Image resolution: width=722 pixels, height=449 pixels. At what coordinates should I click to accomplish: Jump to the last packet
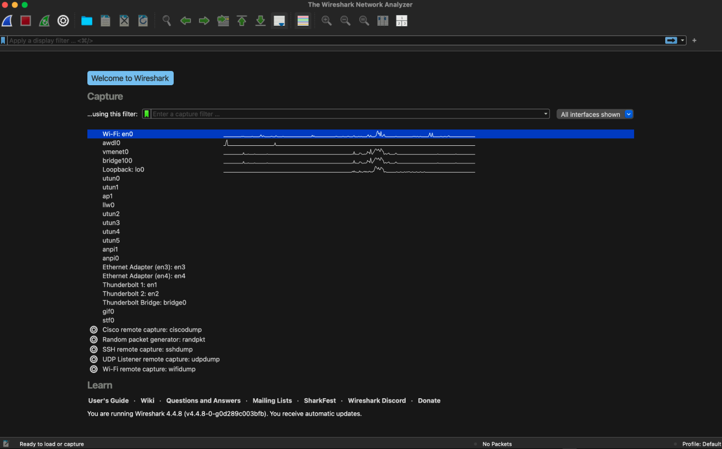(261, 21)
